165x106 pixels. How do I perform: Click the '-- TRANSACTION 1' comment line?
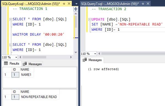[30, 9]
